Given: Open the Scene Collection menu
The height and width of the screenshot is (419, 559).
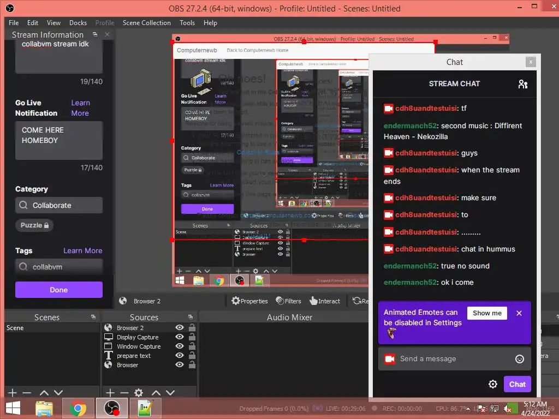Looking at the screenshot, I should pos(146,23).
